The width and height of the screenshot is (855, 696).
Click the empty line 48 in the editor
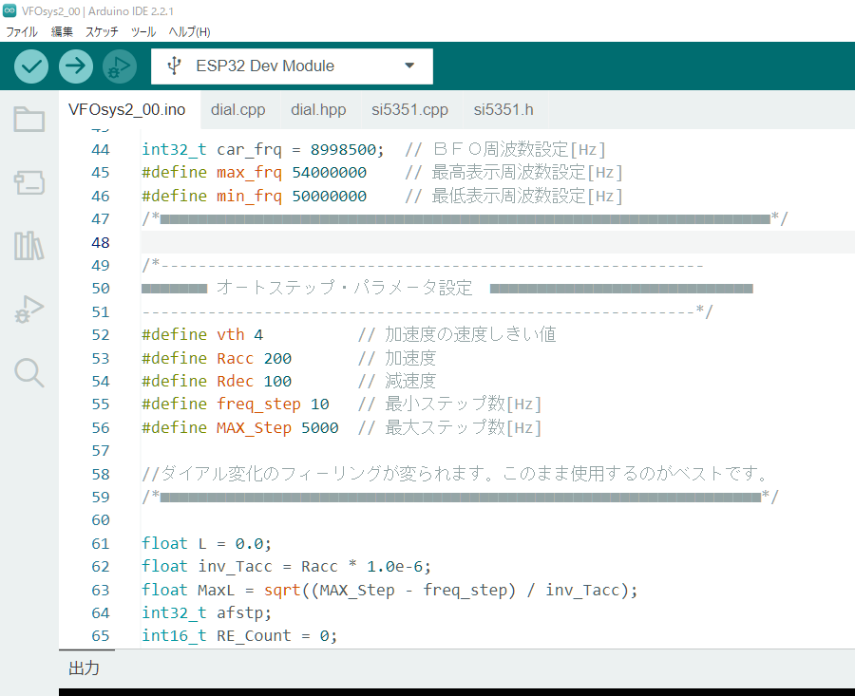click(x=497, y=242)
